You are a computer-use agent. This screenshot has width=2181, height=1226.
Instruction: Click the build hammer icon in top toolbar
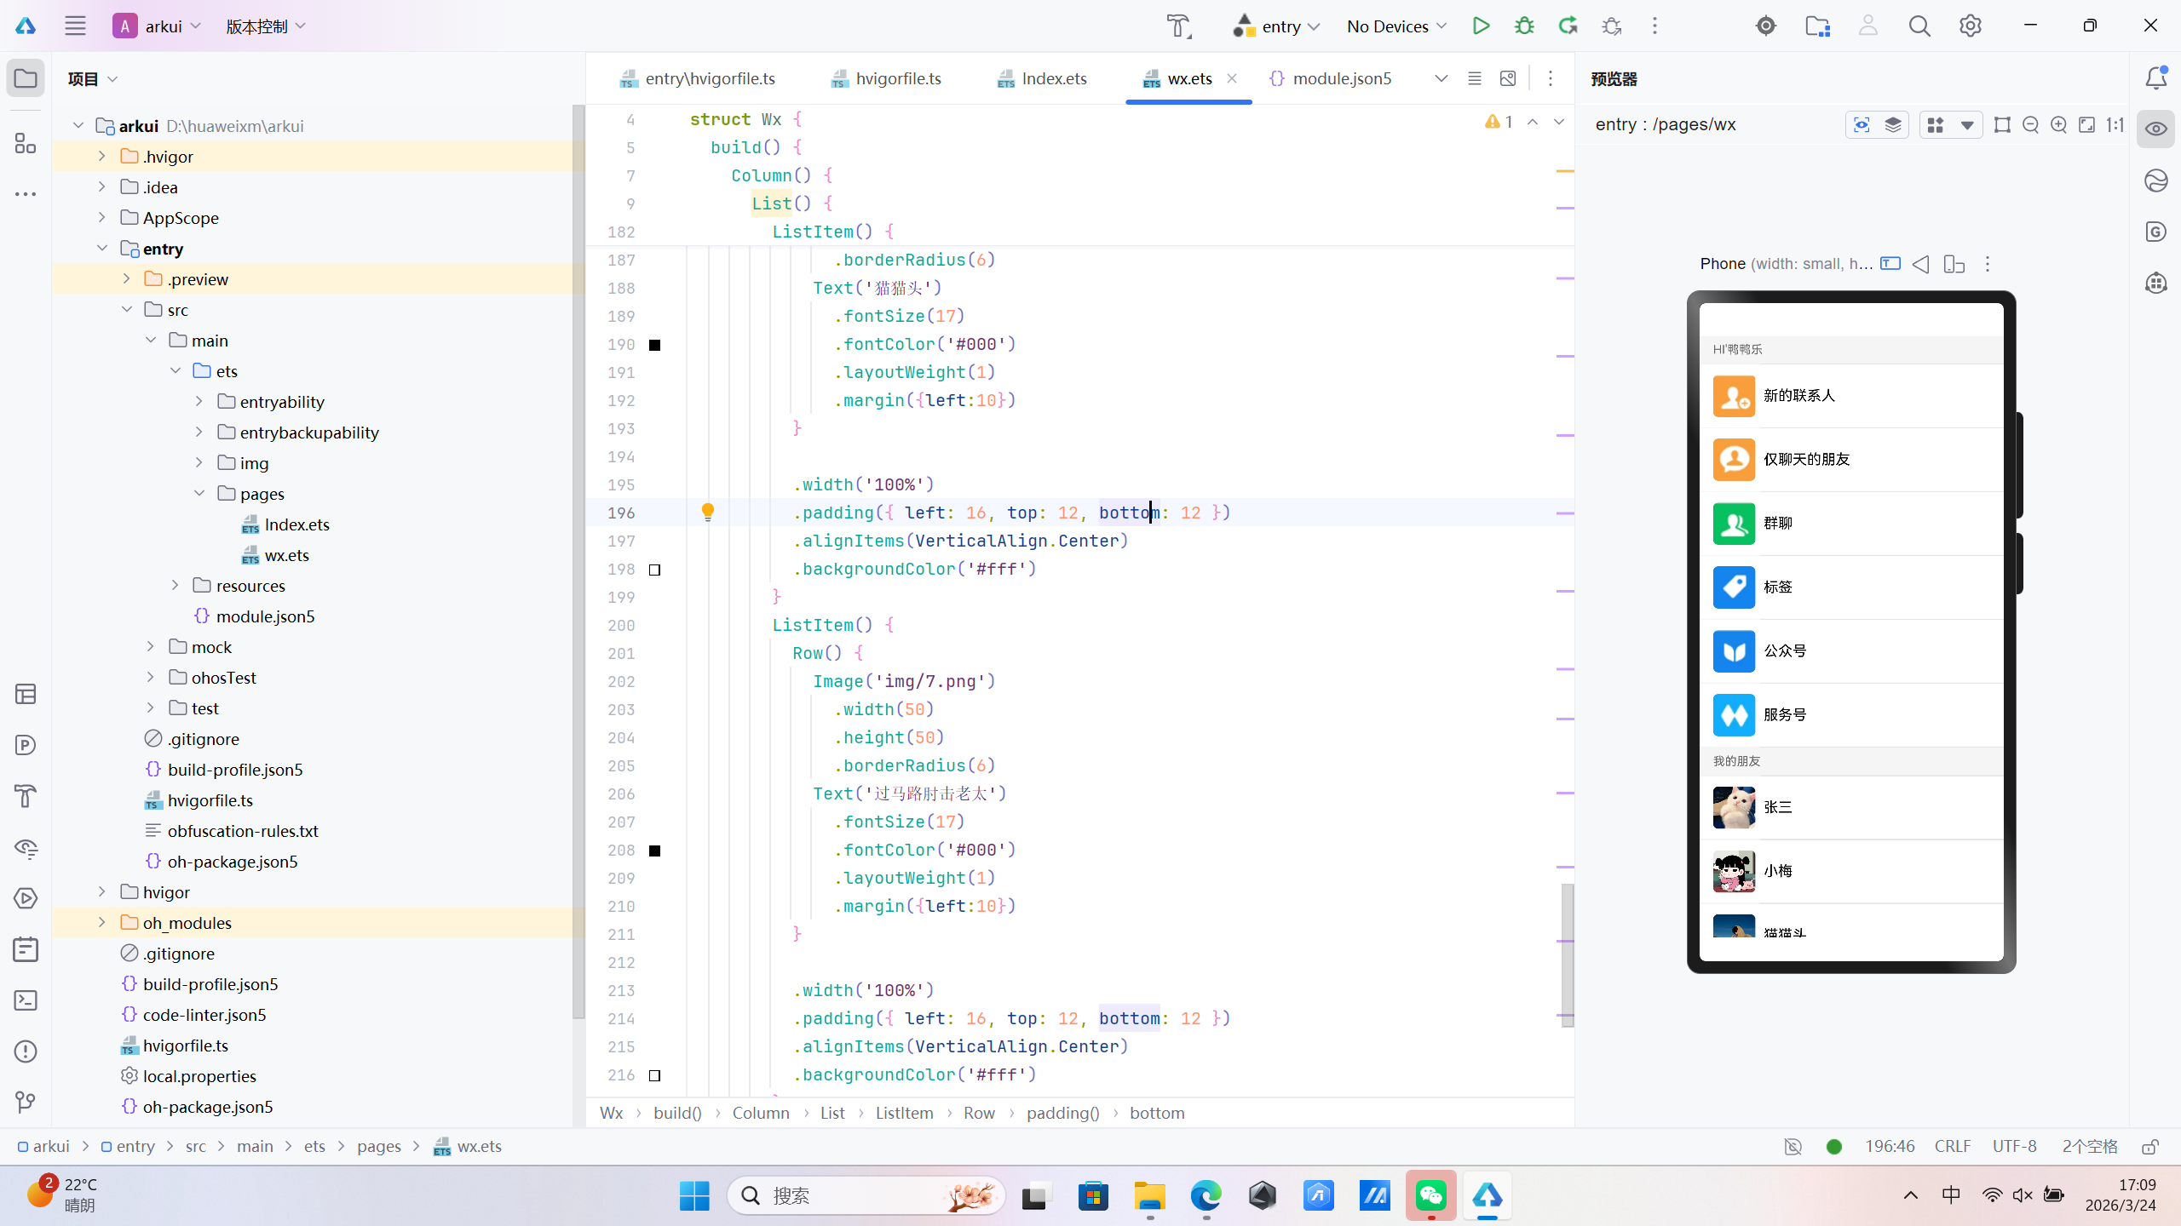coord(1179,26)
